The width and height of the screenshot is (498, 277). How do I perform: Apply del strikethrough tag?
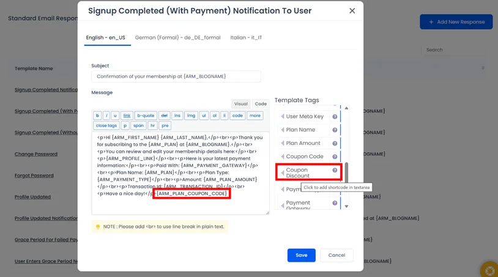(164, 116)
